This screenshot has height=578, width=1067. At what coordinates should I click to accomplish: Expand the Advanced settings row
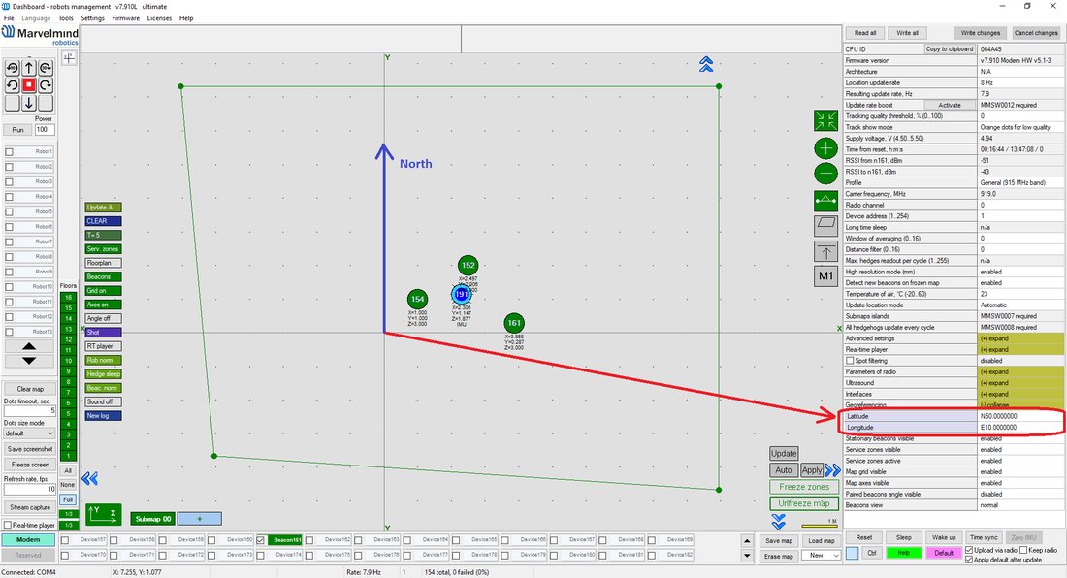[1020, 338]
